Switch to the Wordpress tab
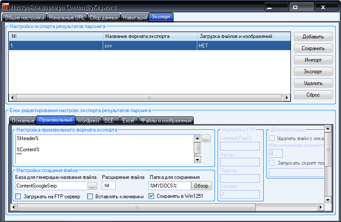 click(88, 121)
